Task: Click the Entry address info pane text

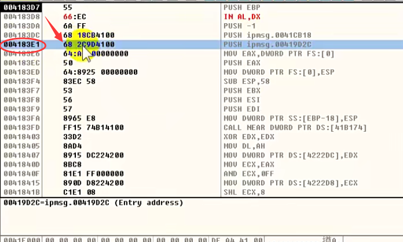Action: [x=93, y=203]
